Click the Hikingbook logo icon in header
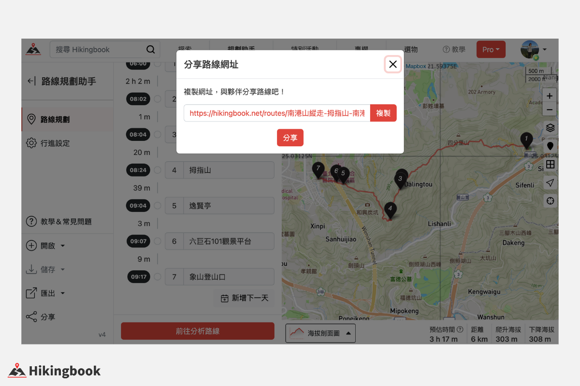Viewport: 580px width, 386px height. 33,49
